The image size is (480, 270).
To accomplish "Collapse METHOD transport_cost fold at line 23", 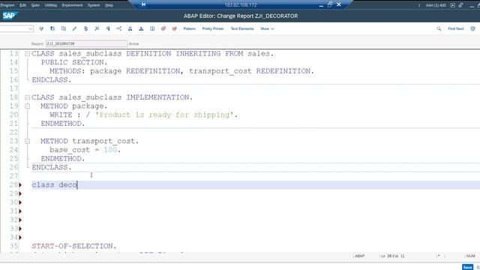I will [x=27, y=141].
